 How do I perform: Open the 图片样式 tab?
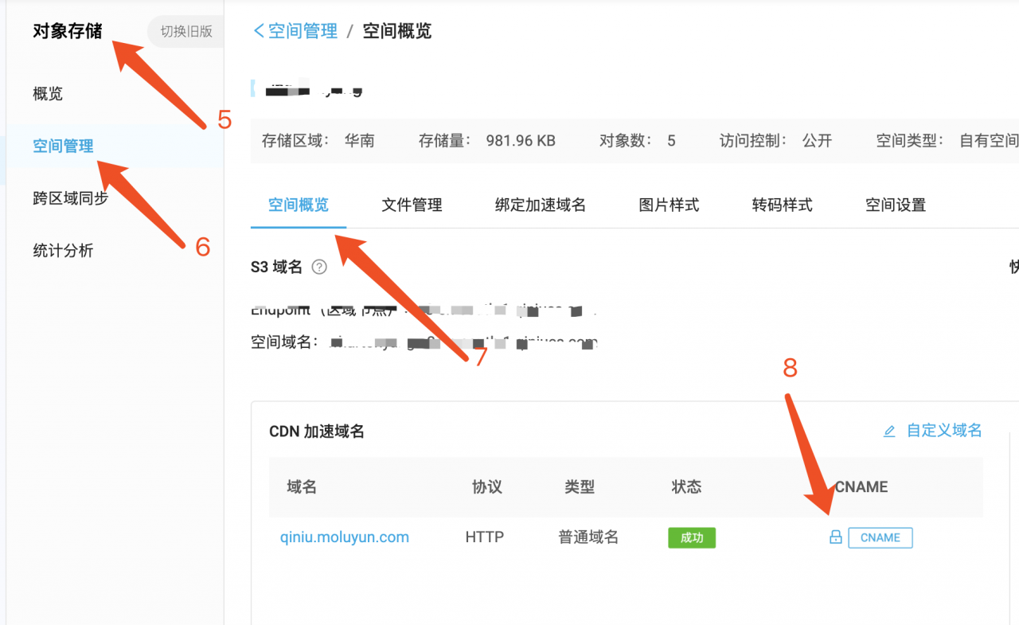tap(669, 205)
